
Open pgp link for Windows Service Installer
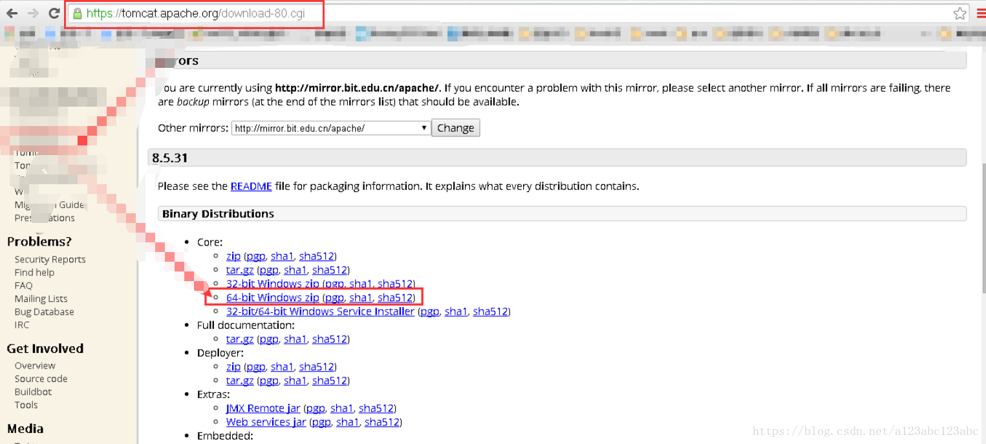coord(429,312)
